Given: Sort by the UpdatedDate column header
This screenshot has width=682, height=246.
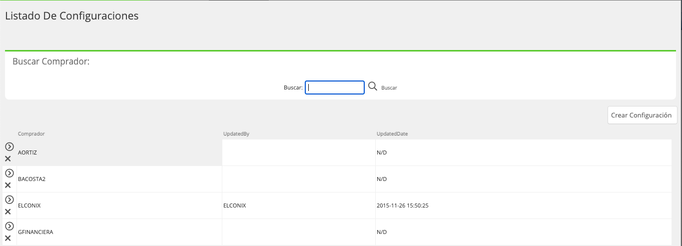Looking at the screenshot, I should pyautogui.click(x=393, y=134).
